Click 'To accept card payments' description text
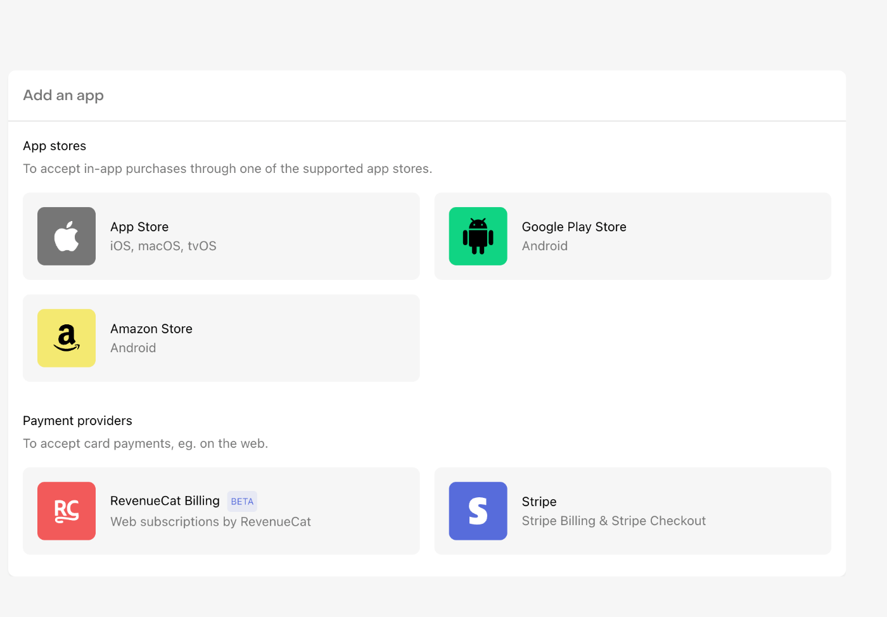The image size is (887, 617). coord(146,443)
